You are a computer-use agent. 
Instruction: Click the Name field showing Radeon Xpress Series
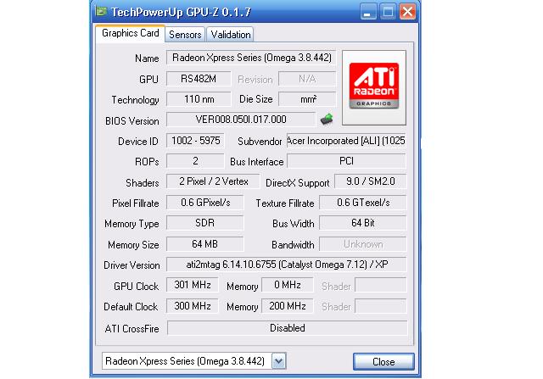tap(251, 58)
